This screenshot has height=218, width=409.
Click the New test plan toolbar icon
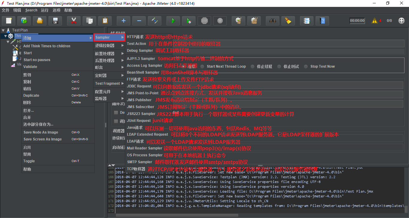coord(9,21)
